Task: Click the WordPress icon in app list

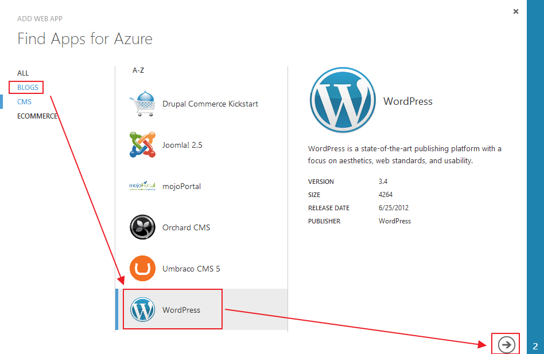Action: click(142, 310)
